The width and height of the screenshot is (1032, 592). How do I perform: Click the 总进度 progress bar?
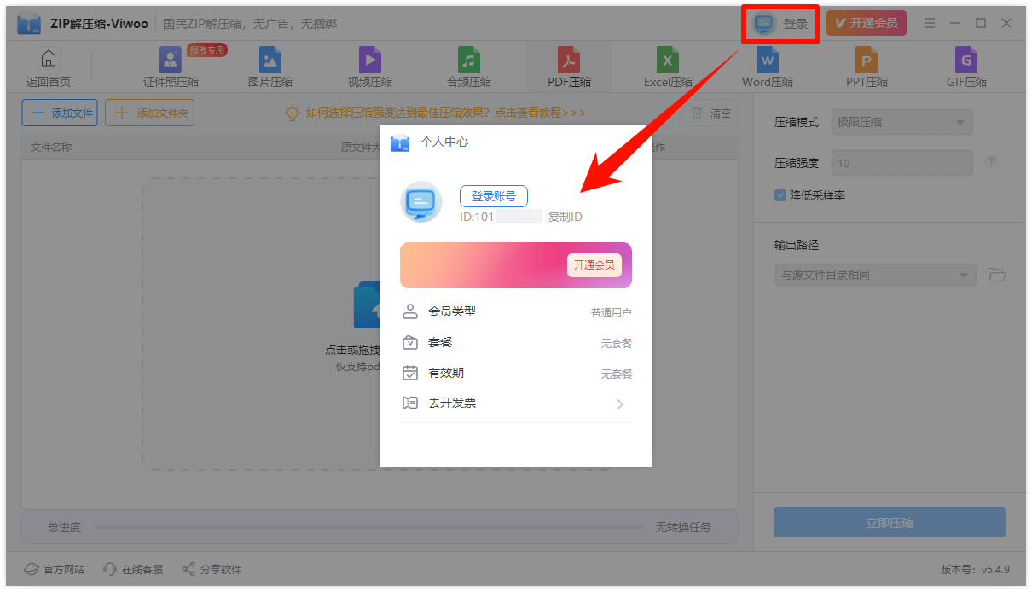(369, 527)
